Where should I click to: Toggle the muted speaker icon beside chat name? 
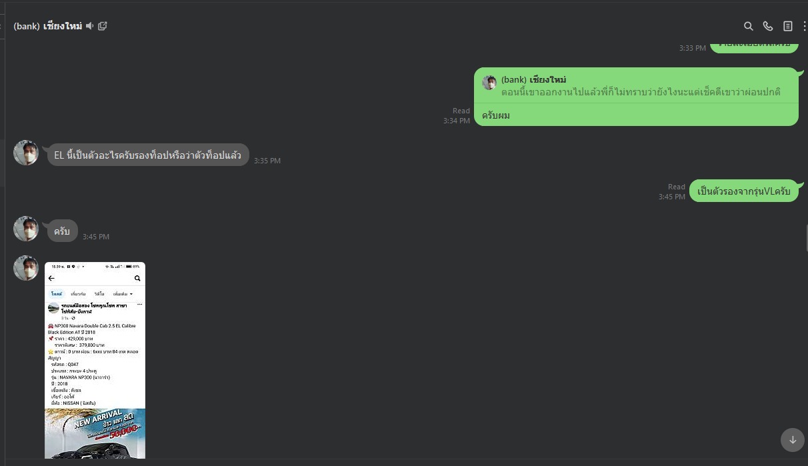pos(89,26)
